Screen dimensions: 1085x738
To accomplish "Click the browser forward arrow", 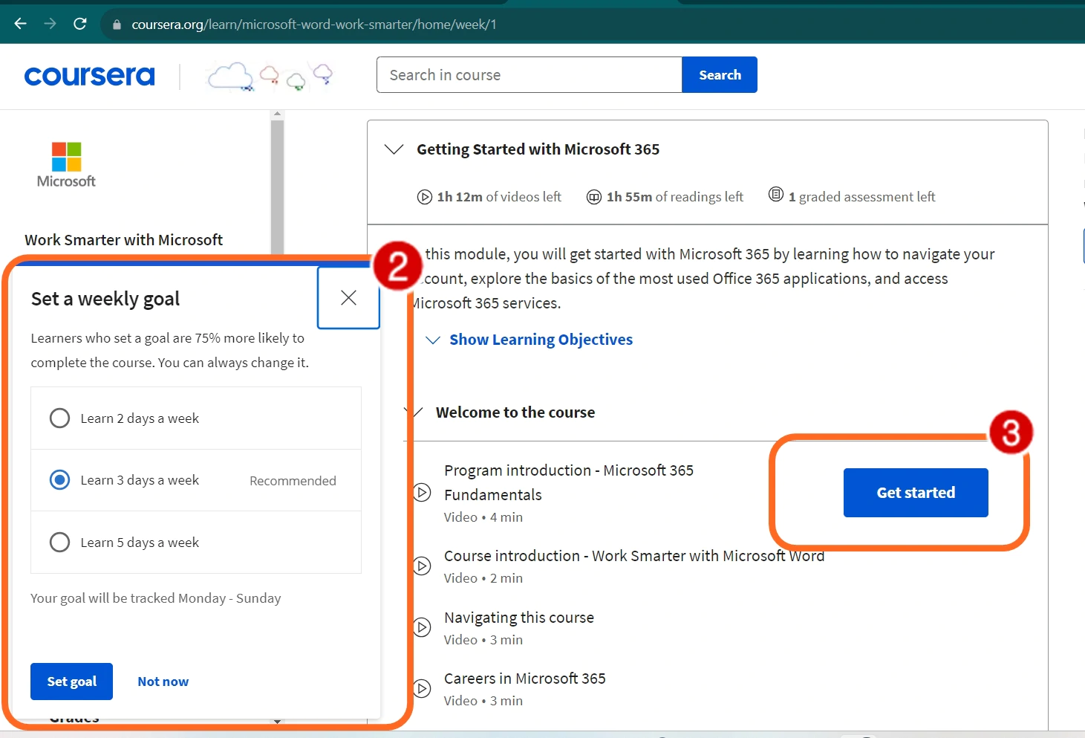I will coord(50,24).
